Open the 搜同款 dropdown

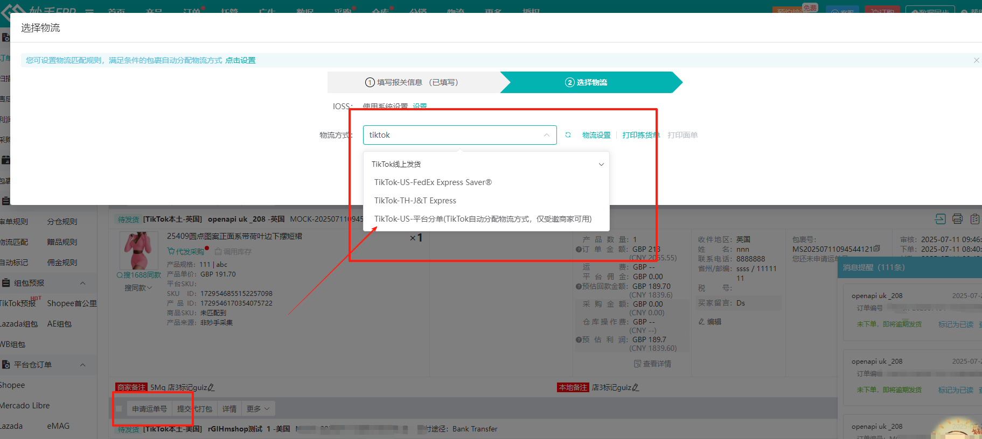coord(138,288)
